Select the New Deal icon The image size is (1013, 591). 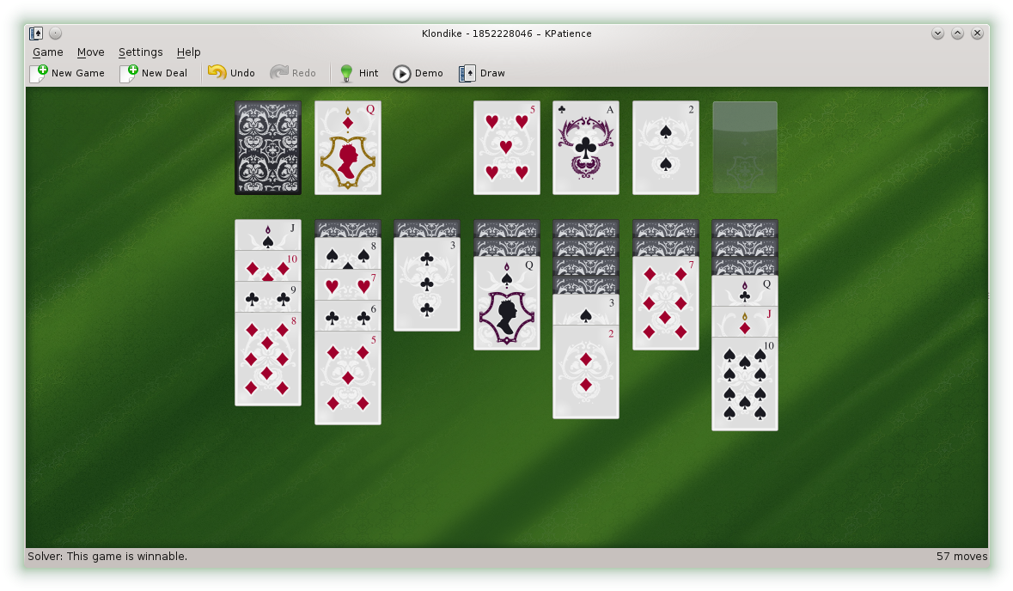(x=128, y=72)
